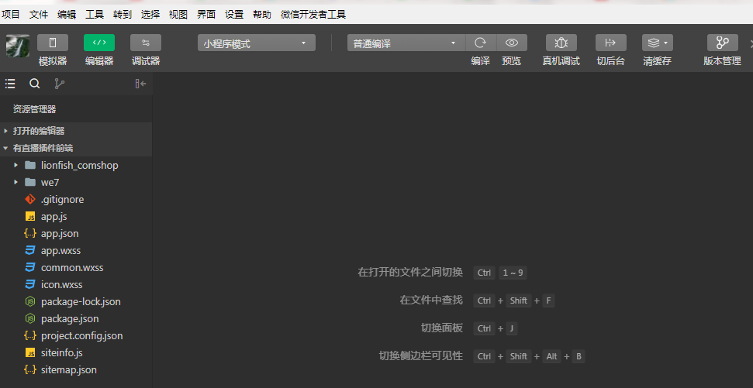Screen dimensions: 753x388
Task: Open the 工具 menu
Action: click(95, 15)
